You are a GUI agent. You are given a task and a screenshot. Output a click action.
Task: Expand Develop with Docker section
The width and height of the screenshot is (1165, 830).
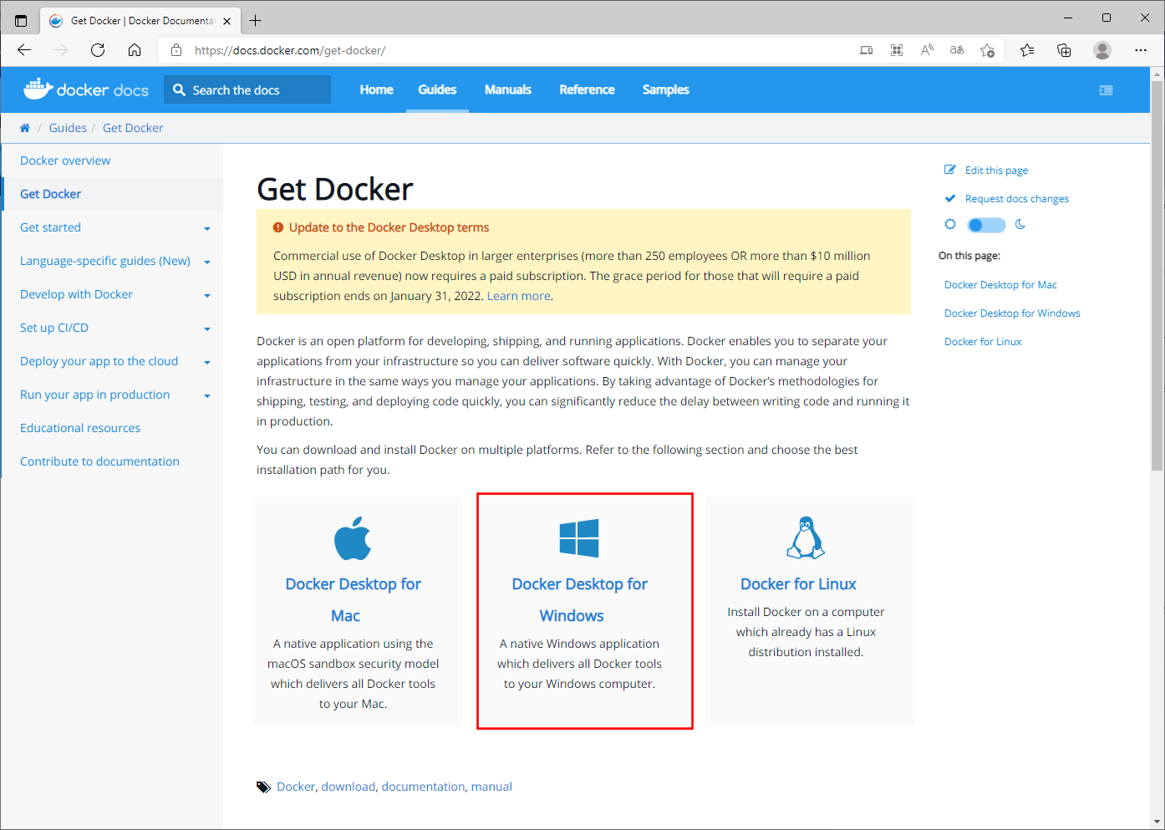(207, 295)
